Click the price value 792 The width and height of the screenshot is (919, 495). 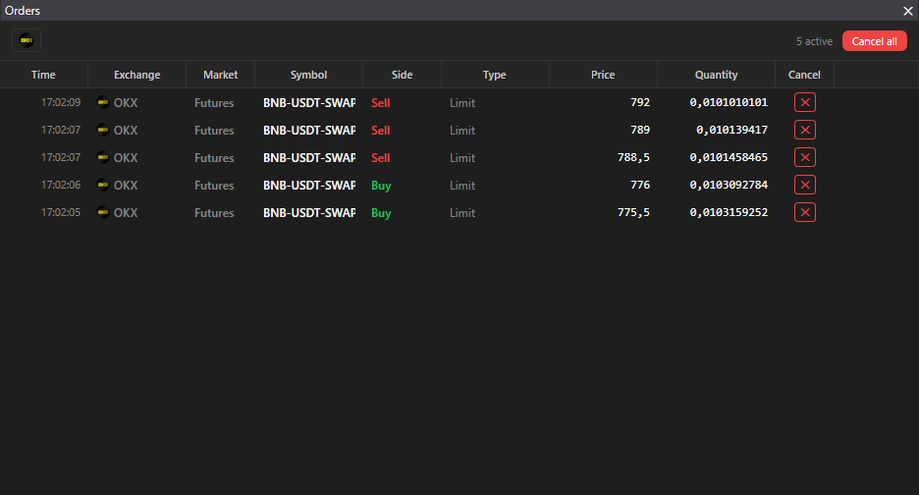pyautogui.click(x=640, y=102)
